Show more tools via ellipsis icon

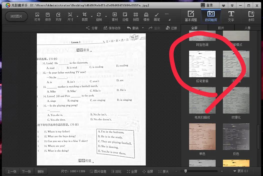tap(167, 14)
